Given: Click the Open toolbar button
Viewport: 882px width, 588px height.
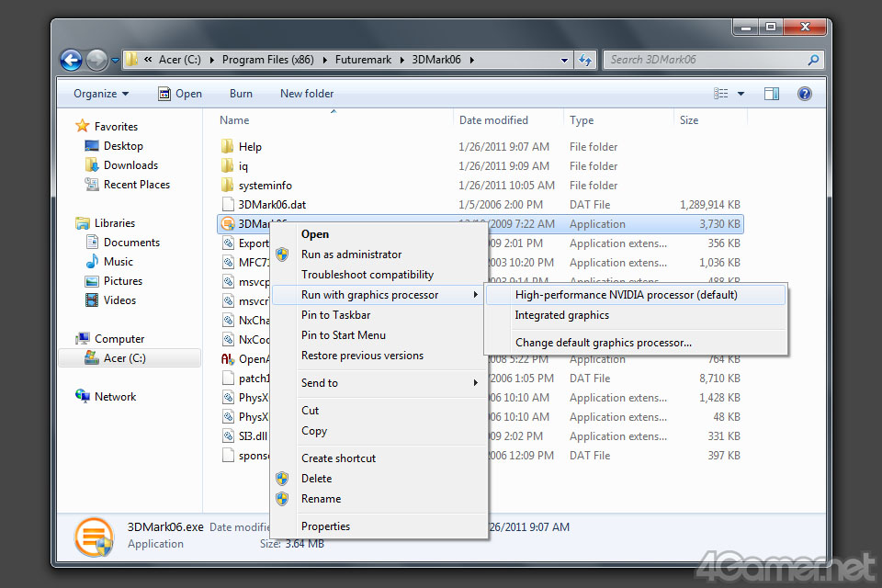Looking at the screenshot, I should tap(180, 94).
